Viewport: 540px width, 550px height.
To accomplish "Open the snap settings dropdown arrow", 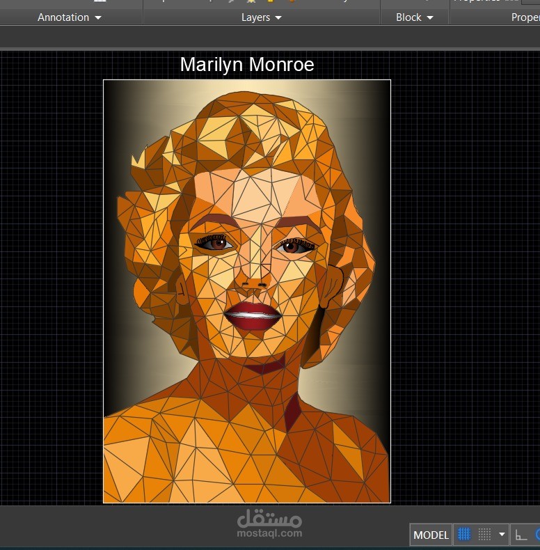I will [x=502, y=535].
